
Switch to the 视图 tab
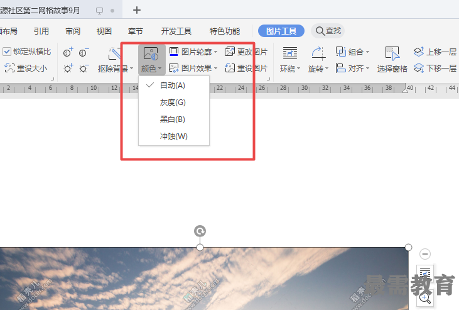click(104, 31)
